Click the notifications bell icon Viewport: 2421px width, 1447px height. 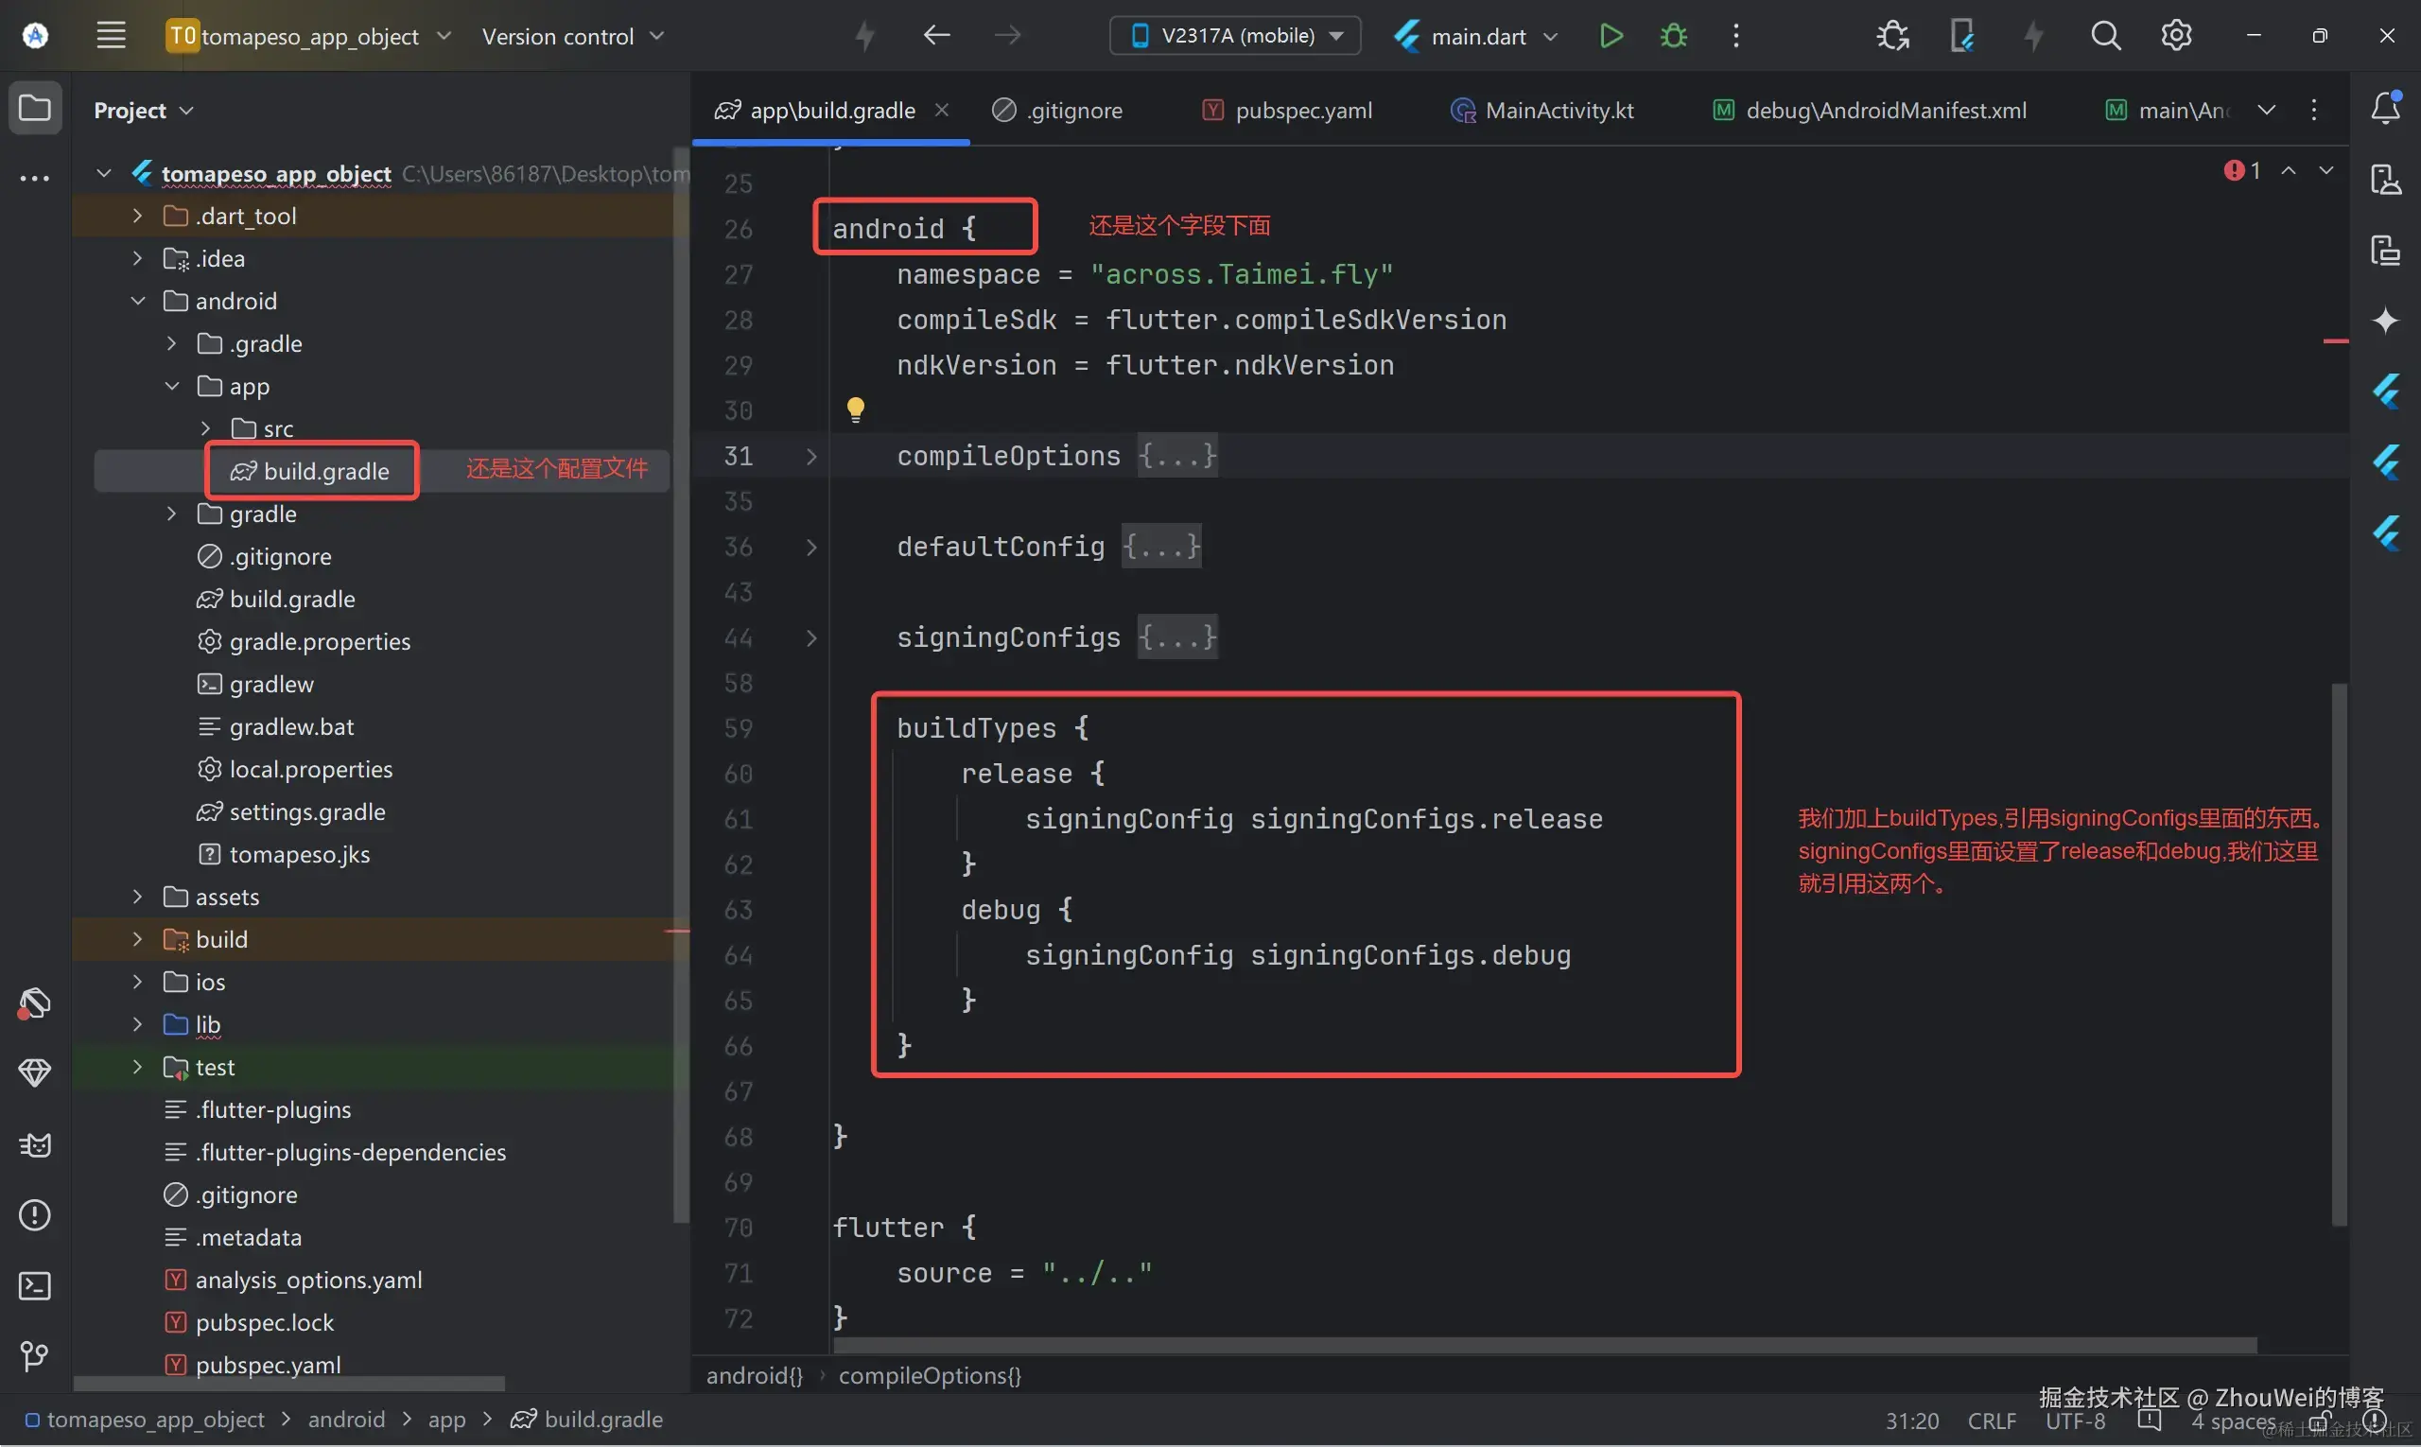2385,107
